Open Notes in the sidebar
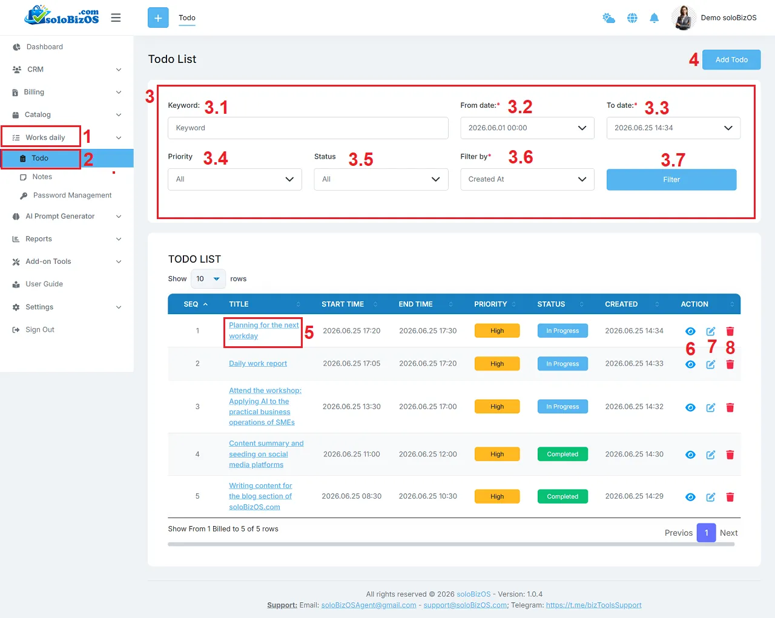This screenshot has width=775, height=618. 42,177
